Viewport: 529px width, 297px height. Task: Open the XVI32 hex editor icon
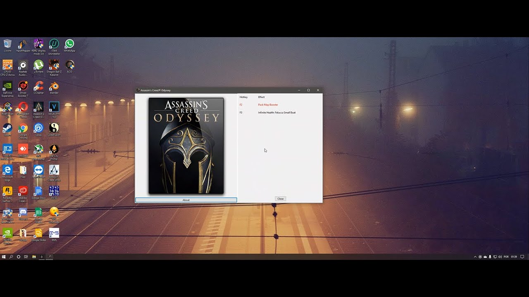[x=54, y=193]
